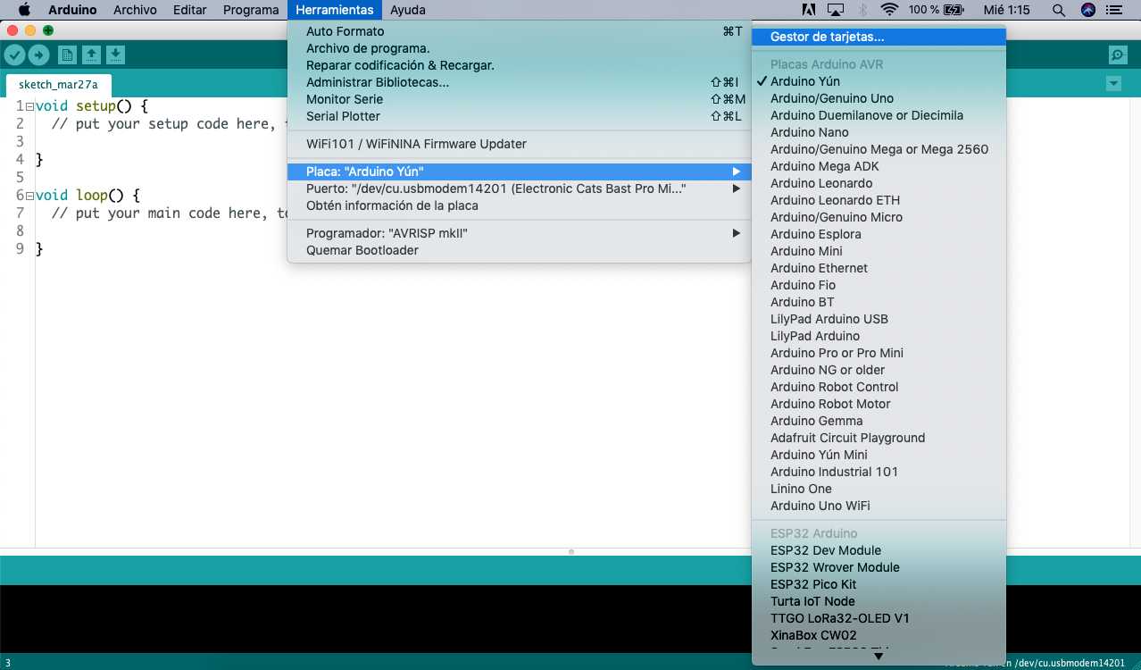The height and width of the screenshot is (670, 1141).
Task: Open Monitor Serie menu item
Action: pos(519,99)
